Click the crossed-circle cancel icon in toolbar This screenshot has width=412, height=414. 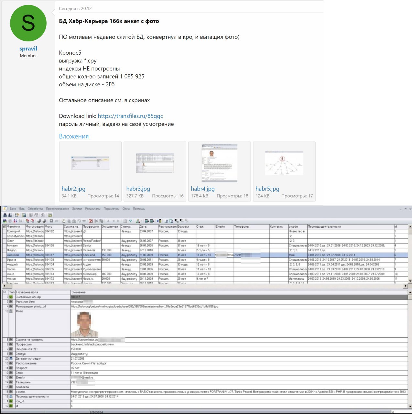click(x=10, y=221)
